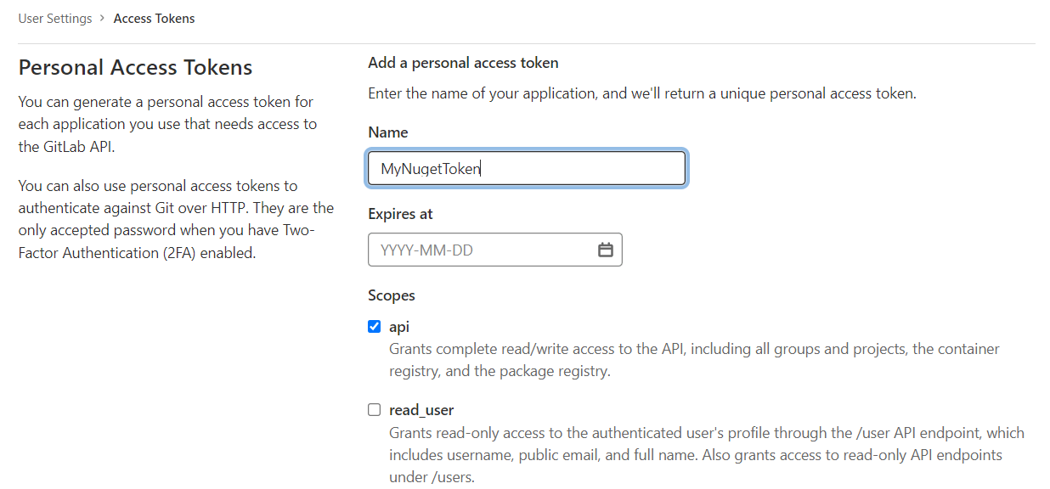Screen dimensions: 1050x489
Task: Select the Access Tokens breadcrumb item
Action: (154, 18)
